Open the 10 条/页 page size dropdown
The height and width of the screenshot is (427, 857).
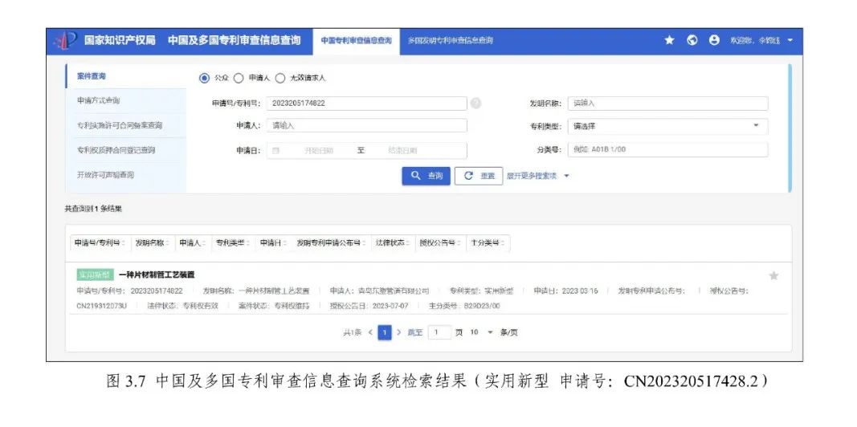tap(490, 332)
